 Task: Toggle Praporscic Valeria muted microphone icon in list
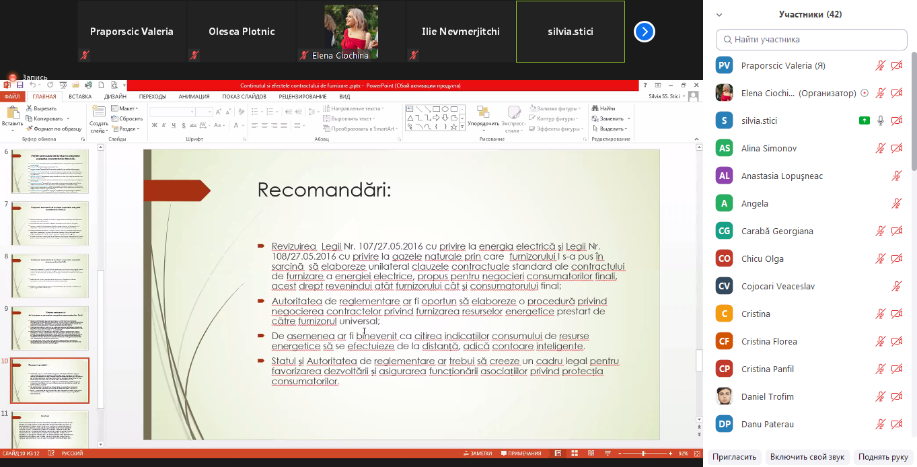(881, 65)
